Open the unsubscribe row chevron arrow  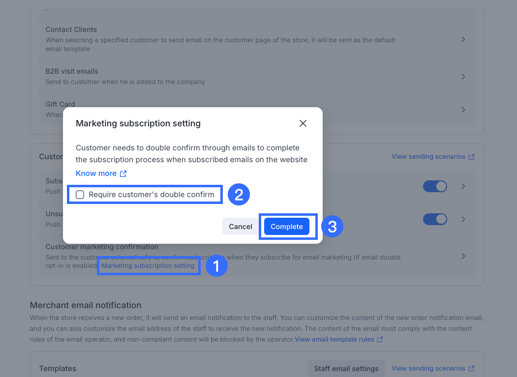tap(463, 219)
